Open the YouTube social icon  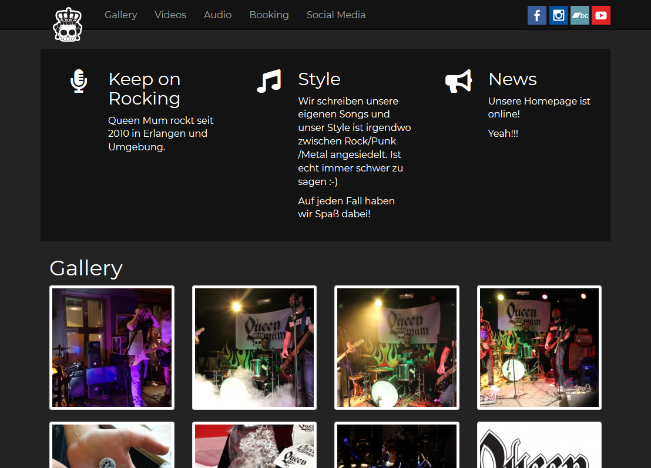600,15
